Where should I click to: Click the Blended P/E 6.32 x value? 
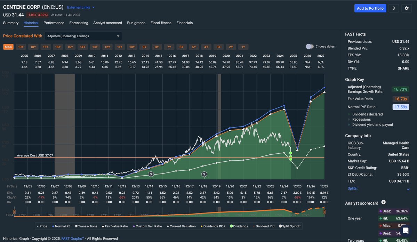404,48
